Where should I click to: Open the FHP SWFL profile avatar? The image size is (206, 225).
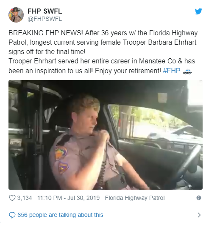point(16,15)
